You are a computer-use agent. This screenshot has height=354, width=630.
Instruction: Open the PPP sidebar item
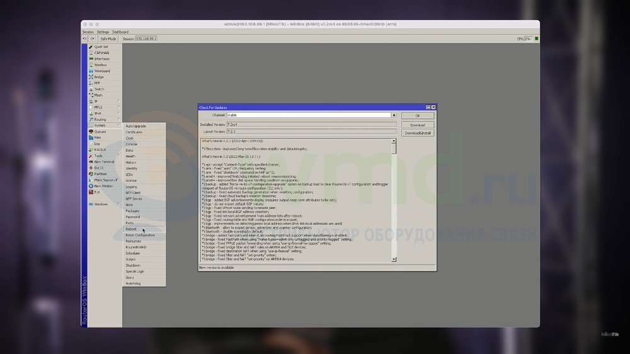click(105, 83)
